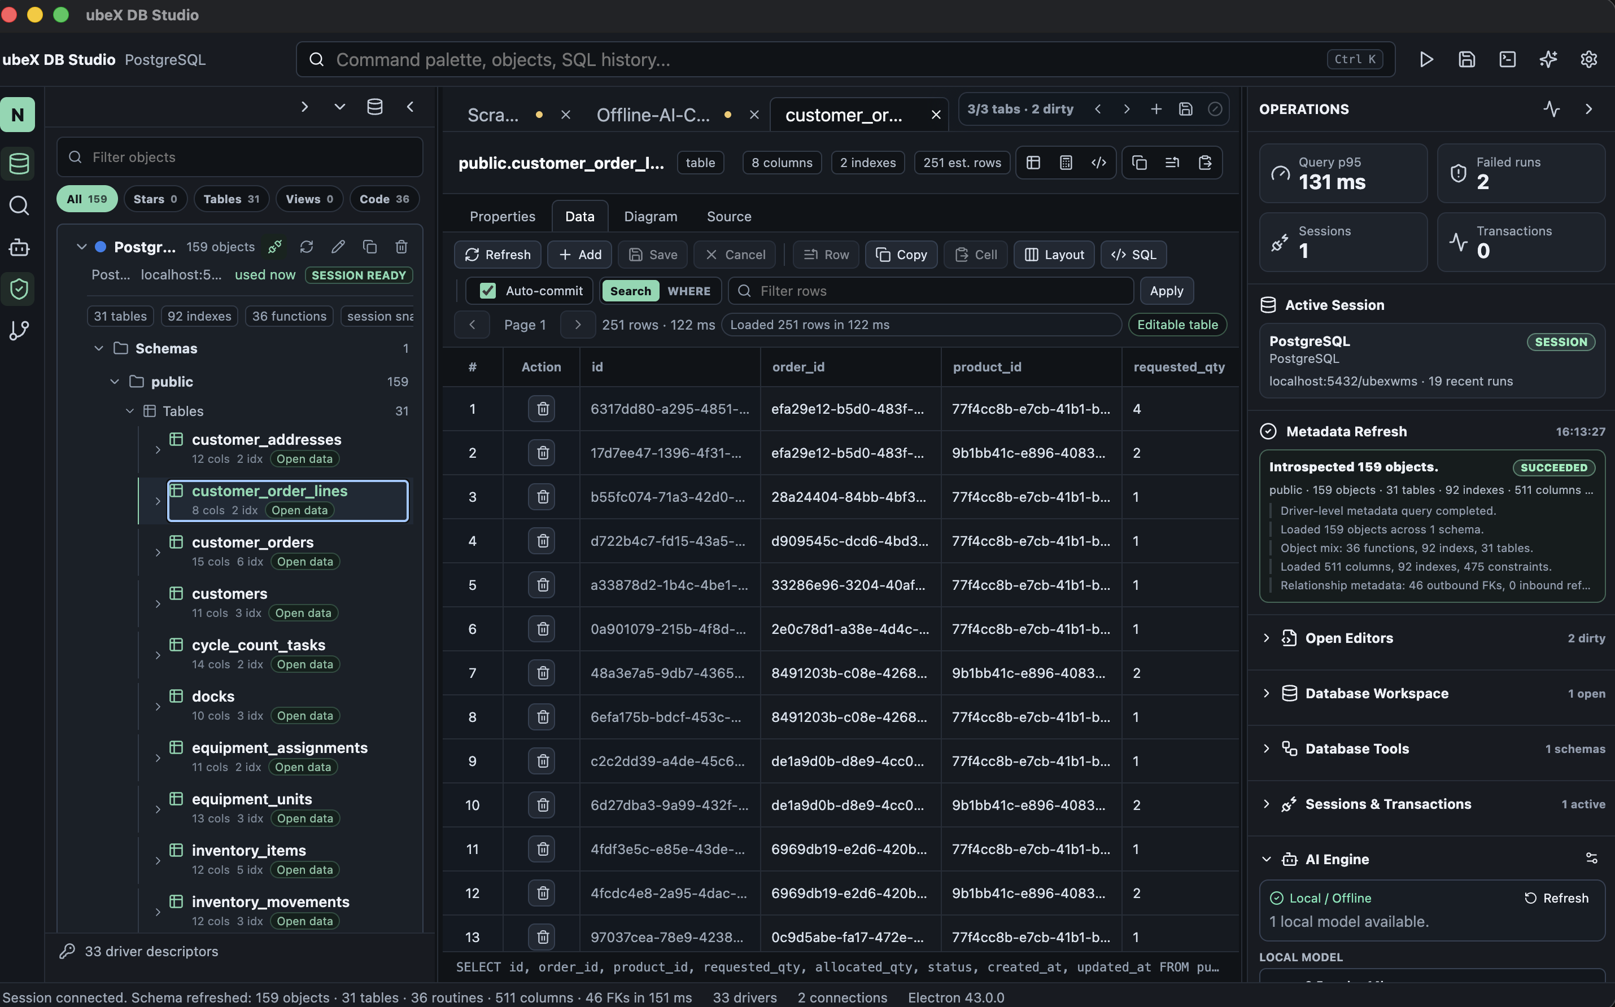The height and width of the screenshot is (1007, 1615).
Task: Refresh the Postgres connection with the sync icon
Action: 307,247
